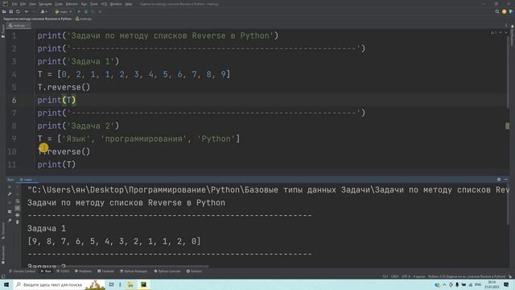Open the Services tool window
The width and height of the screenshot is (515, 290).
pos(194,271)
